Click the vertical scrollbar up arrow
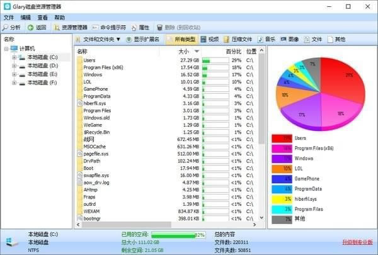 [x=262, y=50]
